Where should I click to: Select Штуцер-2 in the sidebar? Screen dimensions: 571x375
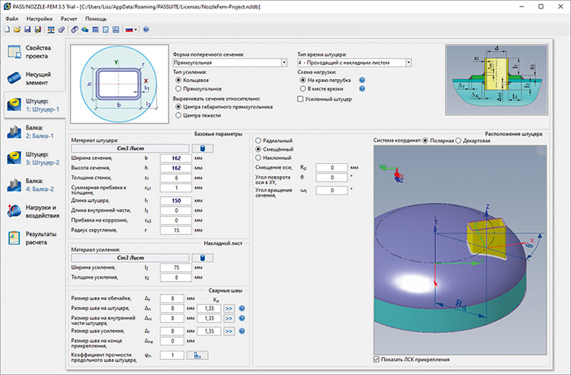point(33,158)
